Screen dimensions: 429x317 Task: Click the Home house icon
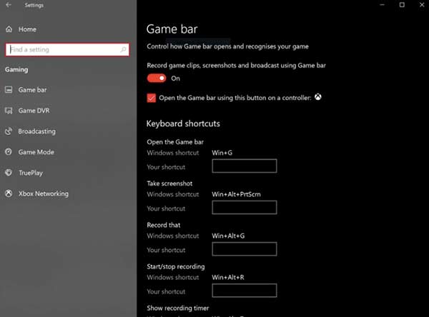pyautogui.click(x=9, y=29)
